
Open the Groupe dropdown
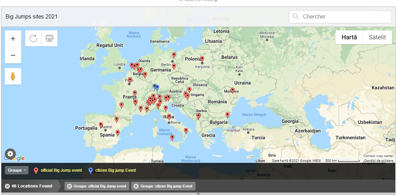point(17,170)
